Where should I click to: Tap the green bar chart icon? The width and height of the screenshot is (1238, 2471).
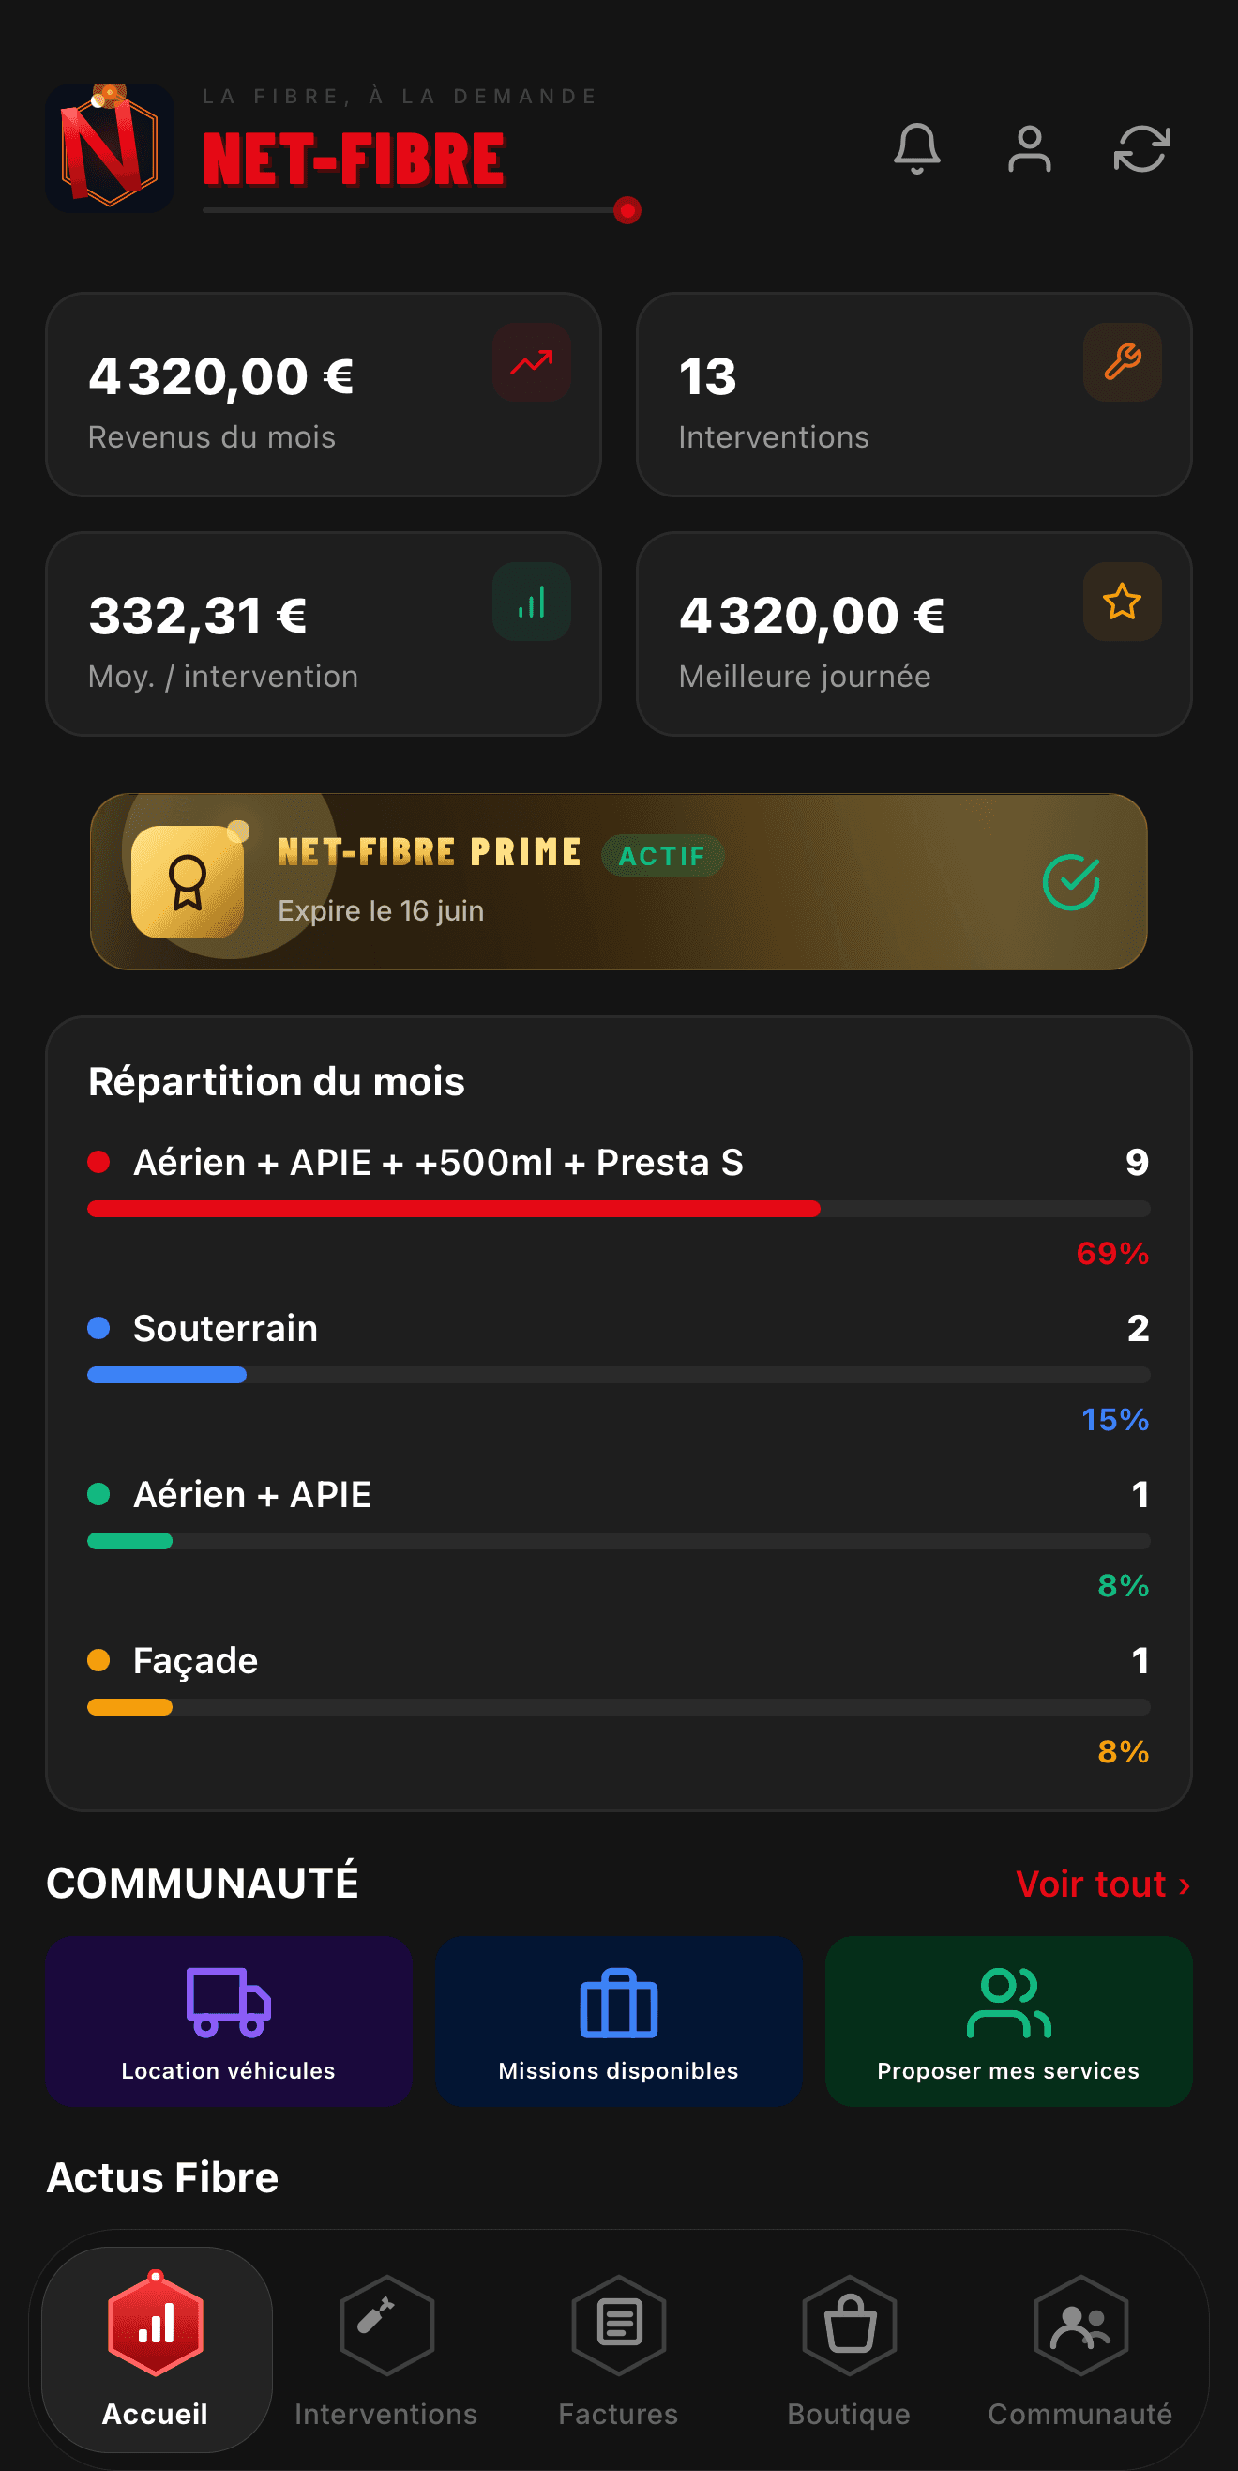click(531, 602)
